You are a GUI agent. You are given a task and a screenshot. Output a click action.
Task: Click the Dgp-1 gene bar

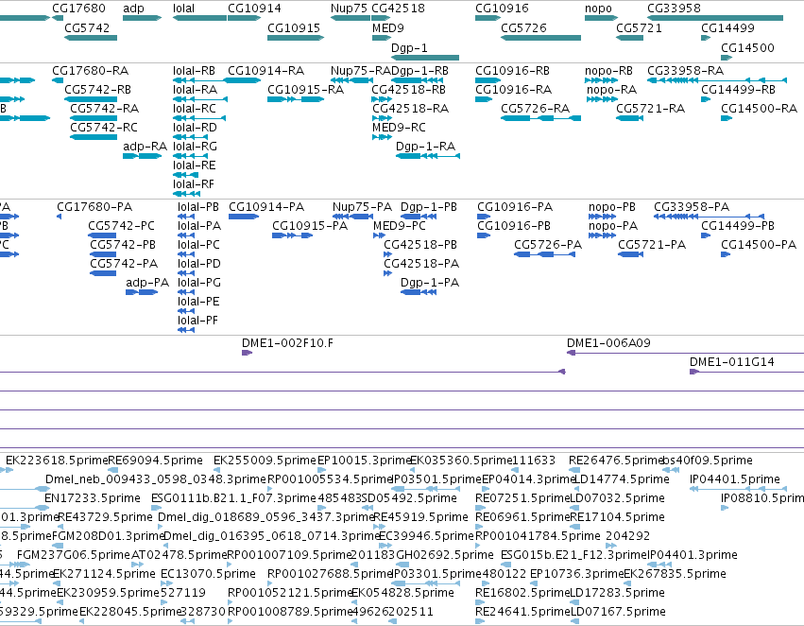[x=425, y=58]
